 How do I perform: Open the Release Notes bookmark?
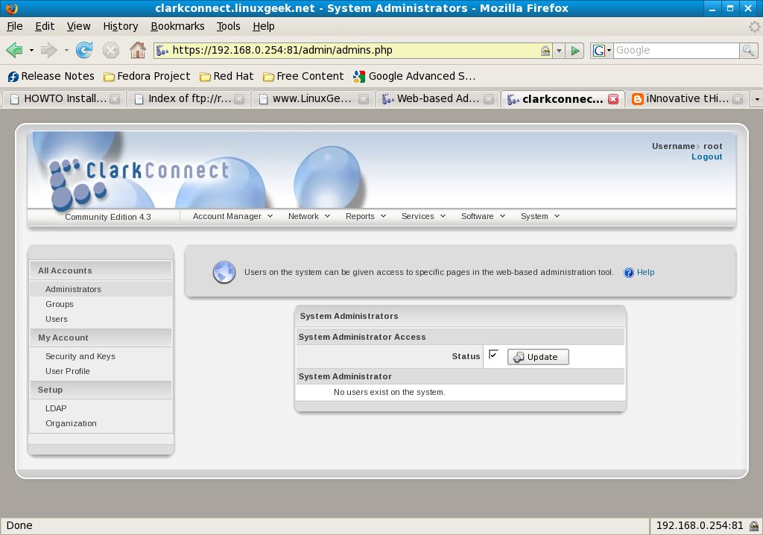click(51, 77)
